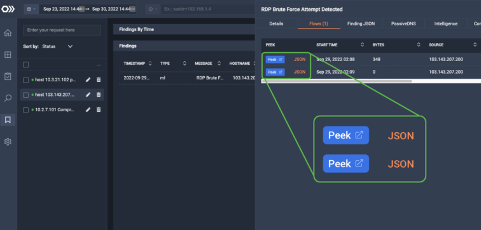The width and height of the screenshot is (481, 230).
Task: Open the dashboard grid icon in the sidebar
Action: pos(8,55)
